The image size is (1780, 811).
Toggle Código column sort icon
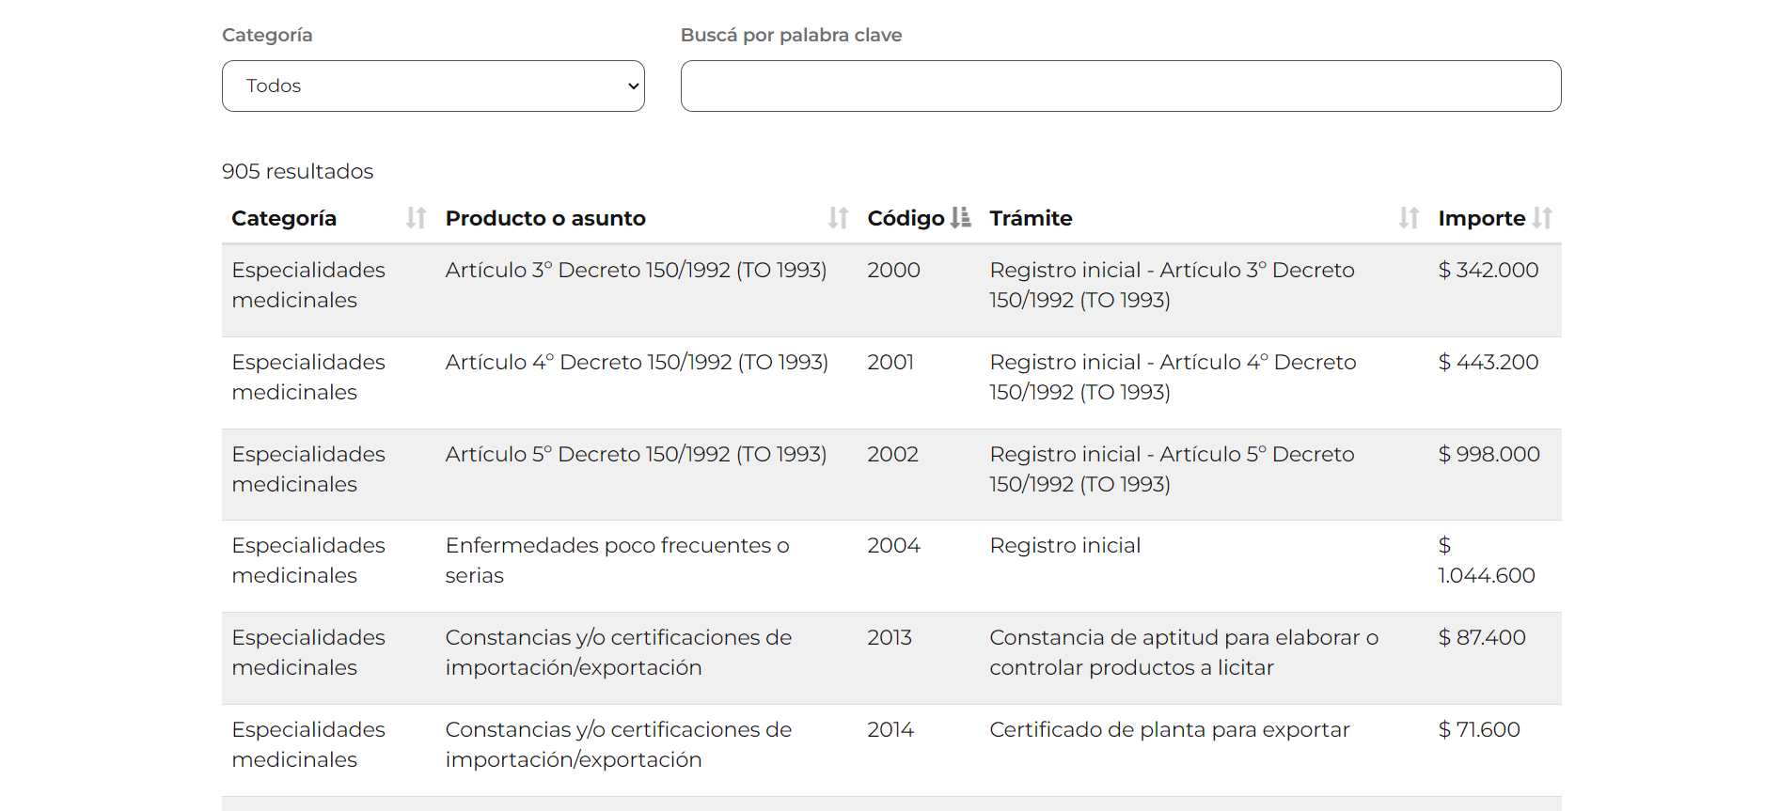960,218
